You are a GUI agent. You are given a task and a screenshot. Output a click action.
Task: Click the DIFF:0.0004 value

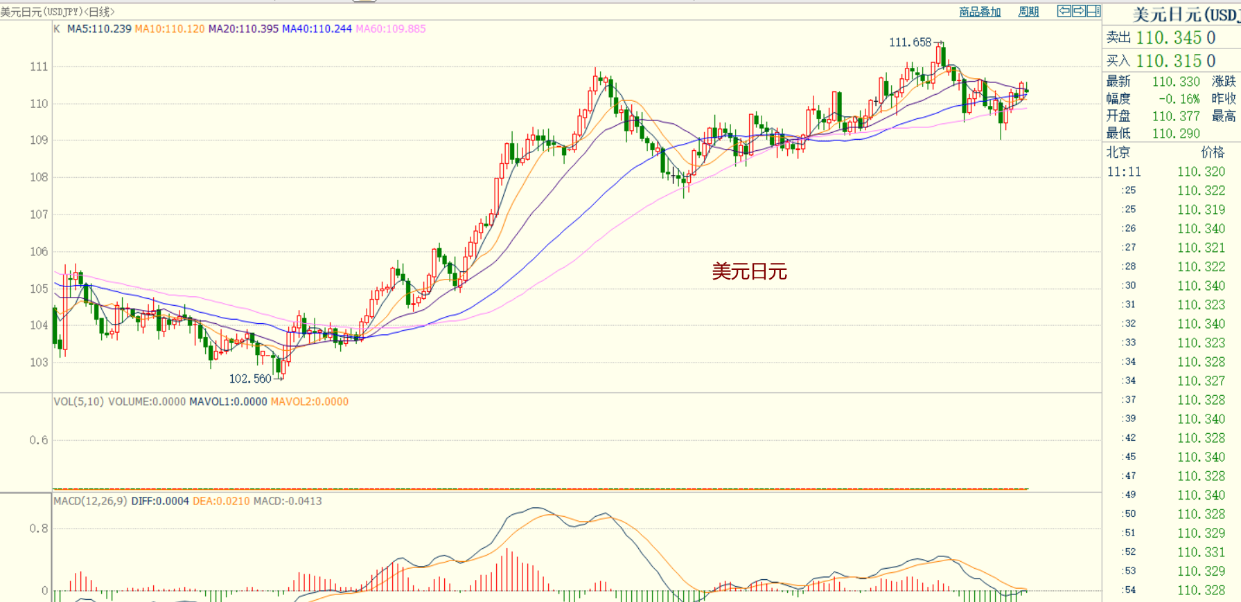click(x=160, y=501)
